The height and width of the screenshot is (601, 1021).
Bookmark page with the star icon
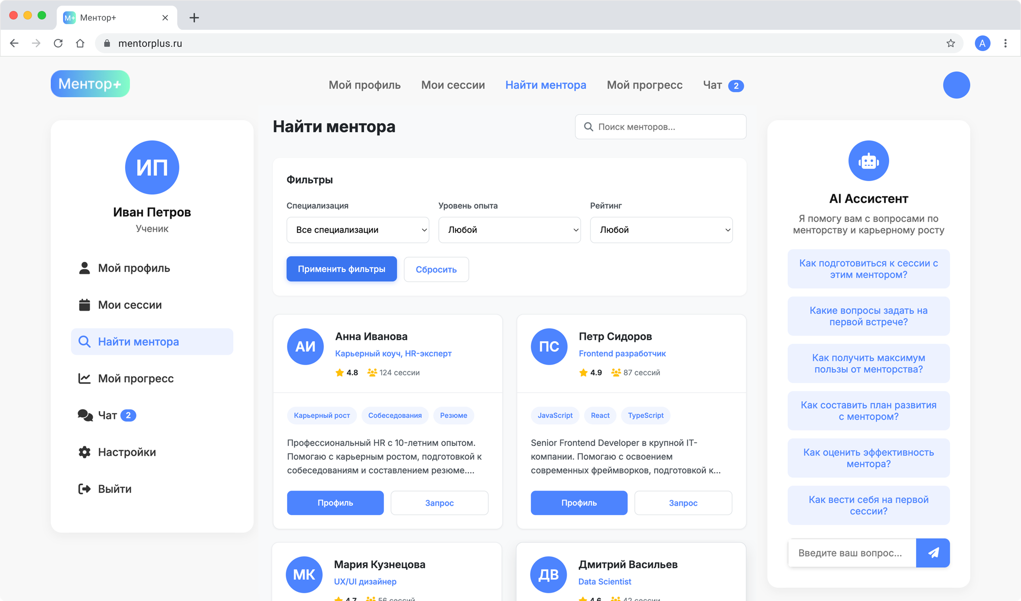(950, 43)
